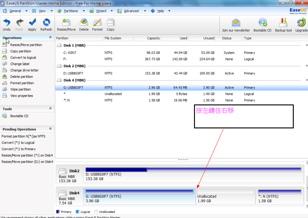The image size is (308, 218).
Task: Click the Redo toolbar icon
Action: point(19,22)
